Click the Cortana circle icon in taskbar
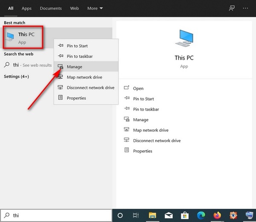This screenshot has height=222, width=256. [120, 215]
